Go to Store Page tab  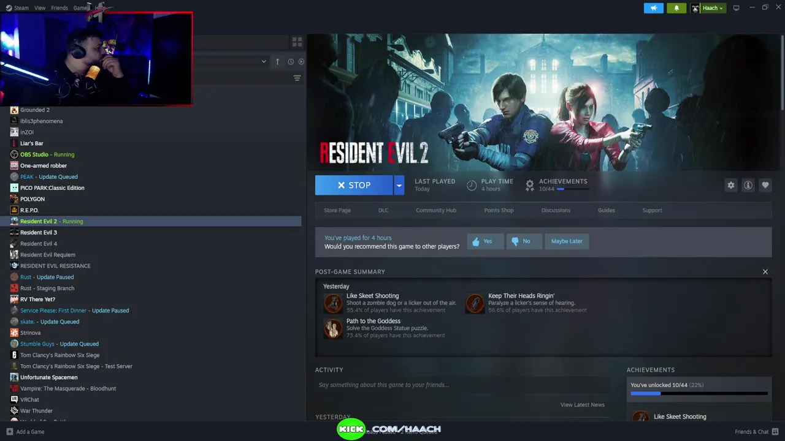click(337, 210)
